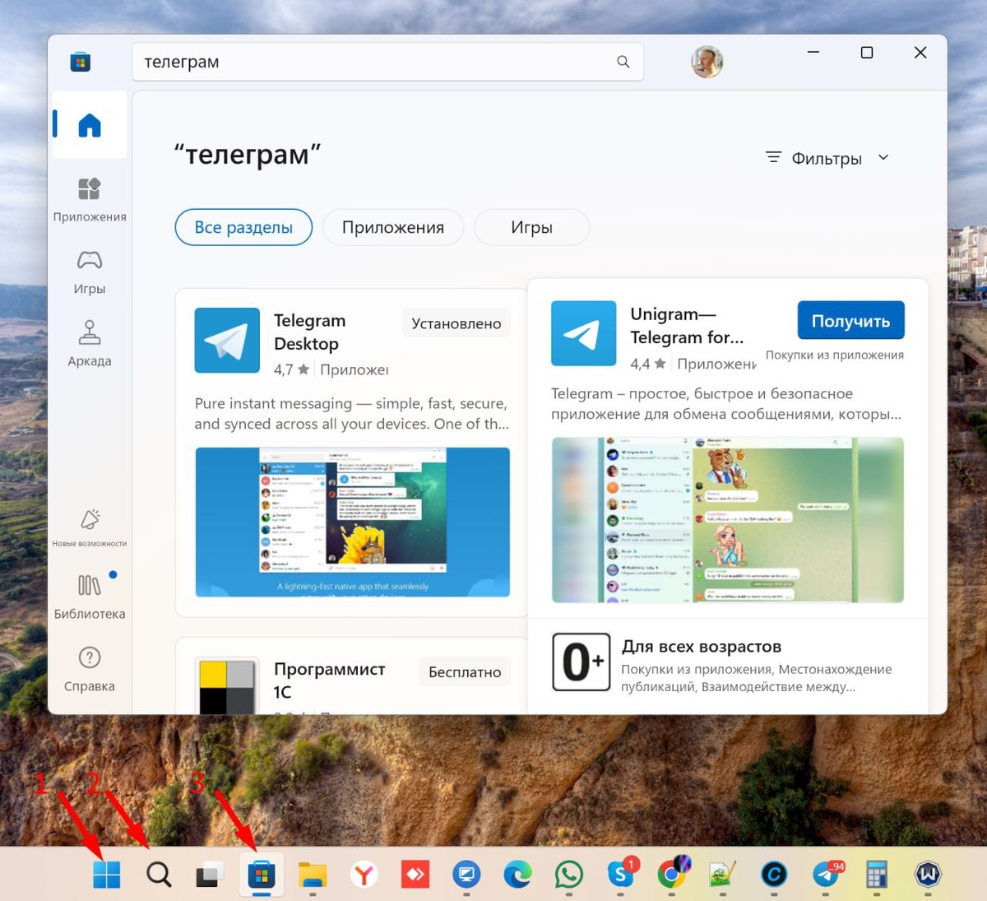Select the Приложения filter tab
987x901 pixels.
[393, 227]
